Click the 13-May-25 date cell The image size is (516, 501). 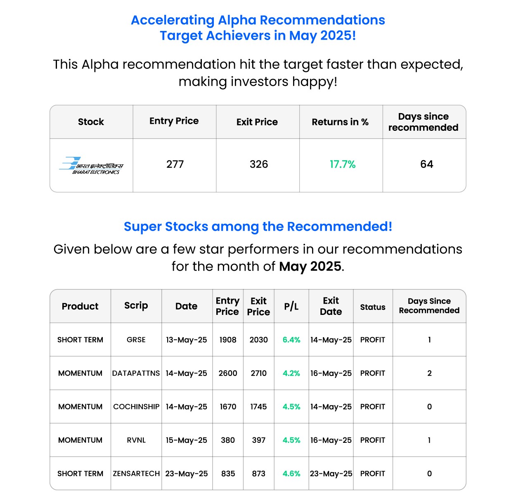[x=187, y=340]
